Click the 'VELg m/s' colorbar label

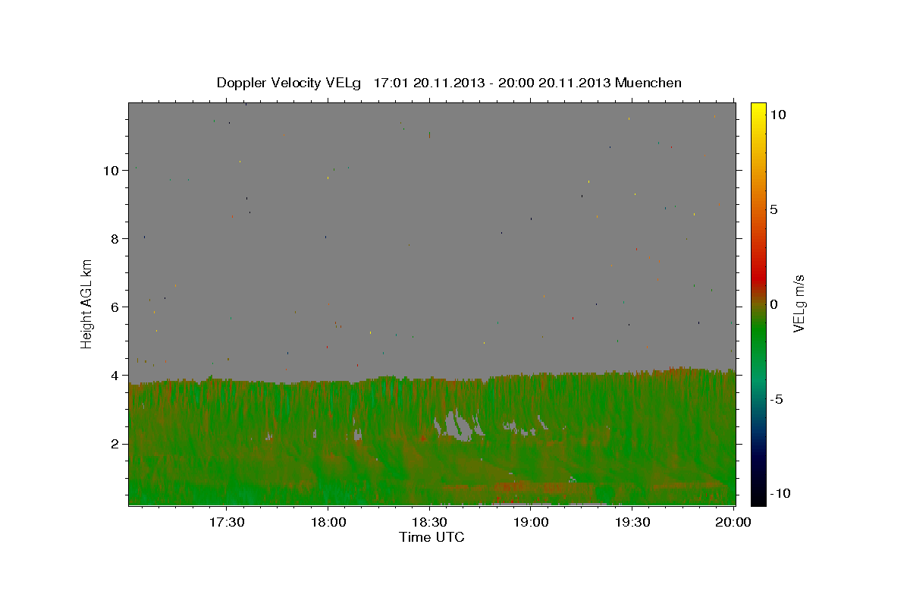tap(799, 303)
